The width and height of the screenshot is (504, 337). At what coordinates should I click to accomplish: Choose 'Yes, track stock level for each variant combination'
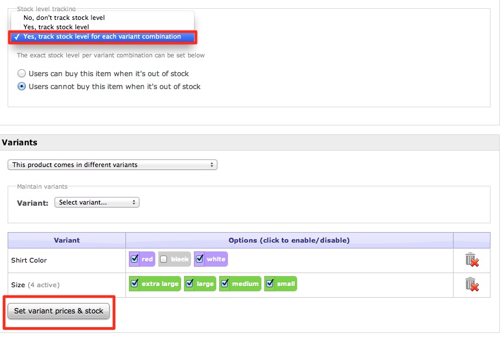(102, 37)
